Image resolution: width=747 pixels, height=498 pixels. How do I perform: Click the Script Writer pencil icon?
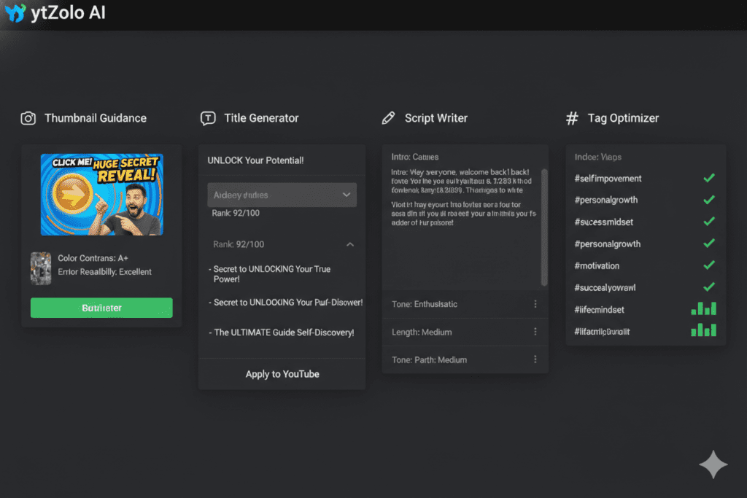pos(389,118)
